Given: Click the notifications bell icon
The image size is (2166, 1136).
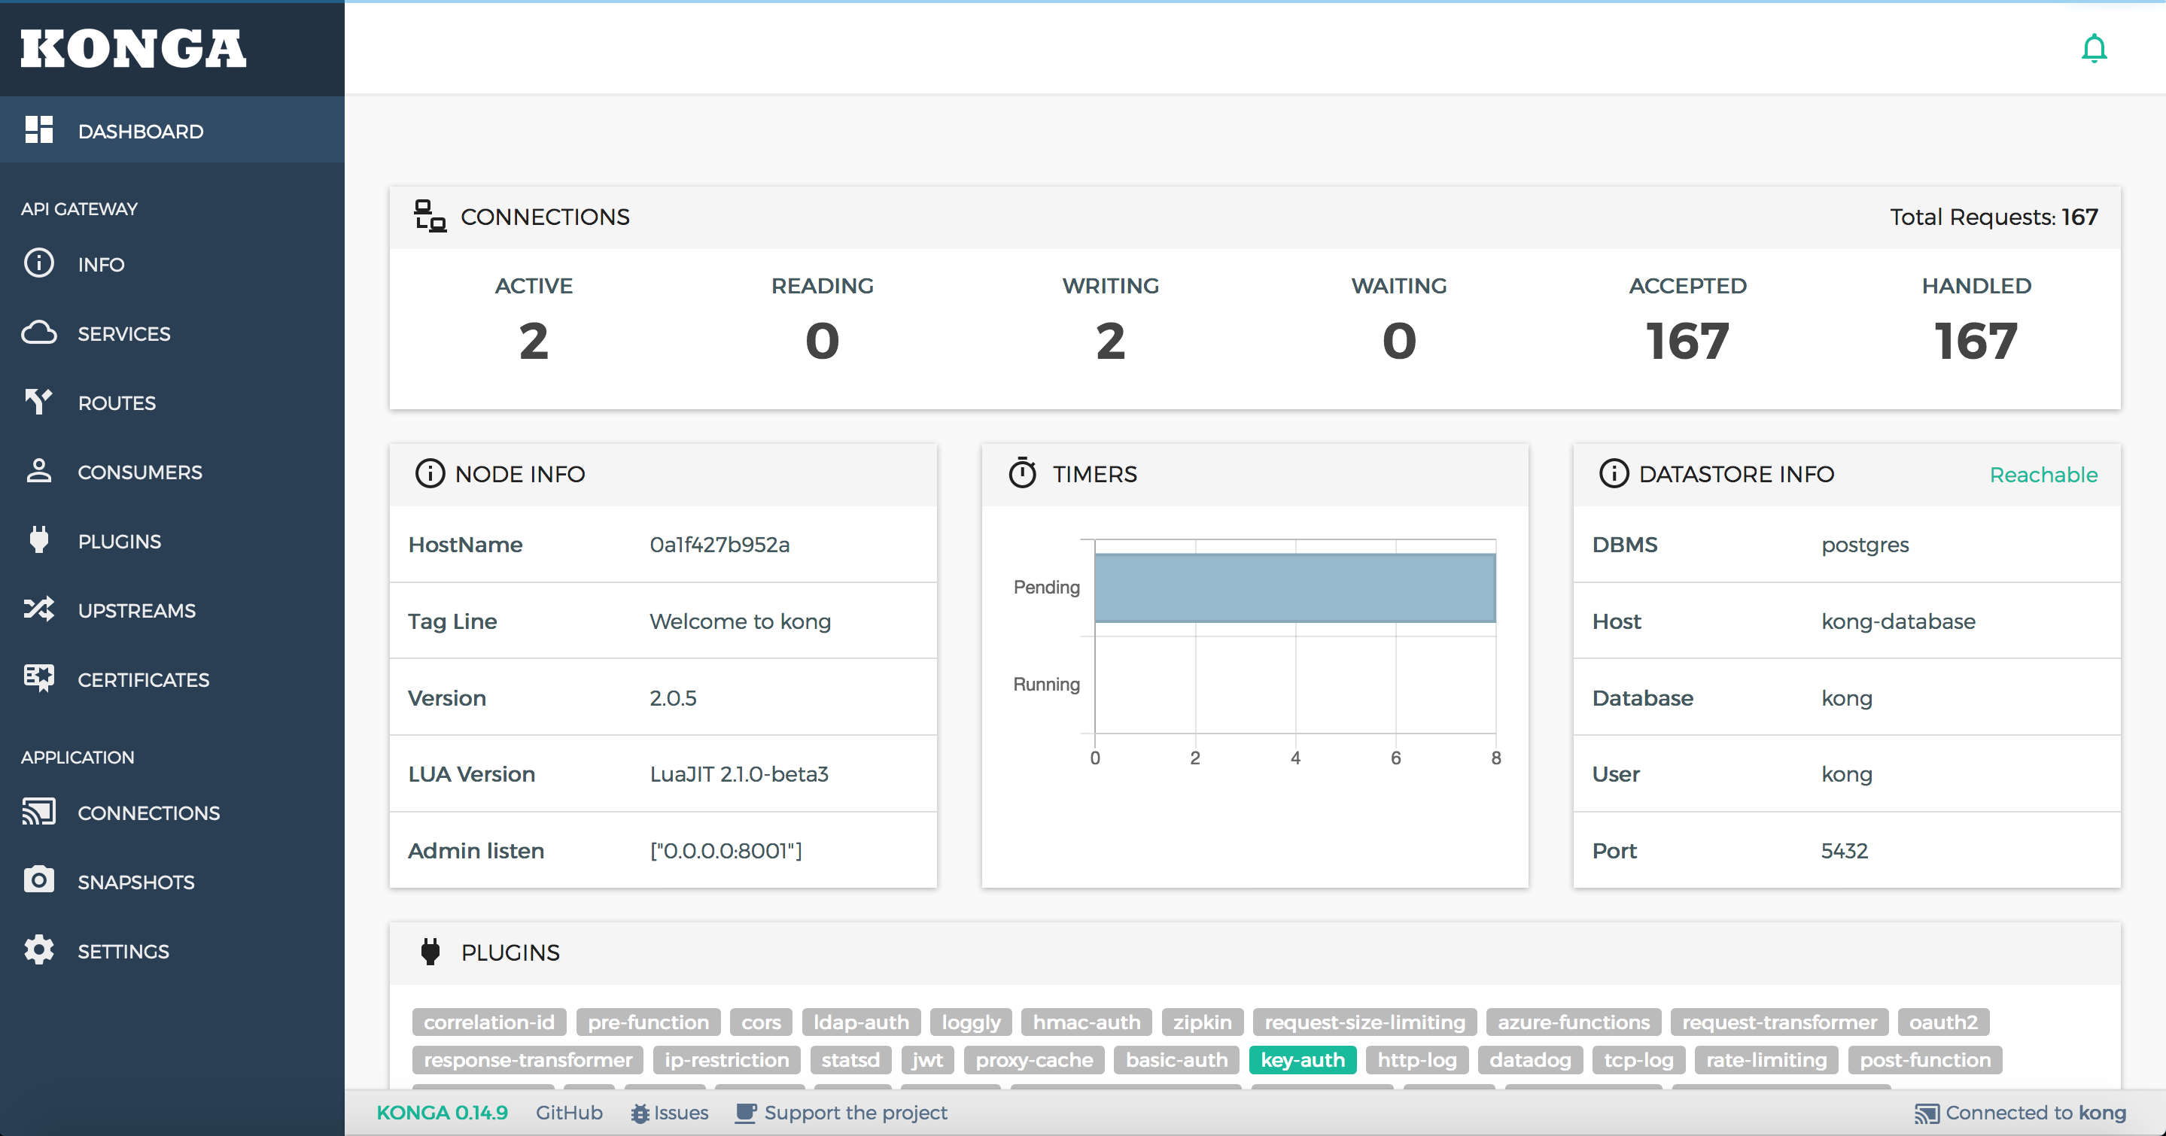Looking at the screenshot, I should [x=2094, y=49].
